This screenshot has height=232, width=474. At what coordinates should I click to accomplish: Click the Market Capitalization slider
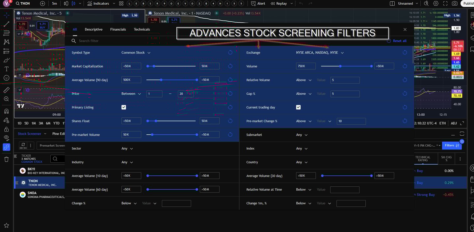(x=171, y=66)
